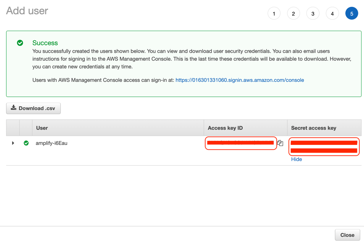This screenshot has height=241, width=364.
Task: Click the Access key ID column header
Action: tap(246, 128)
